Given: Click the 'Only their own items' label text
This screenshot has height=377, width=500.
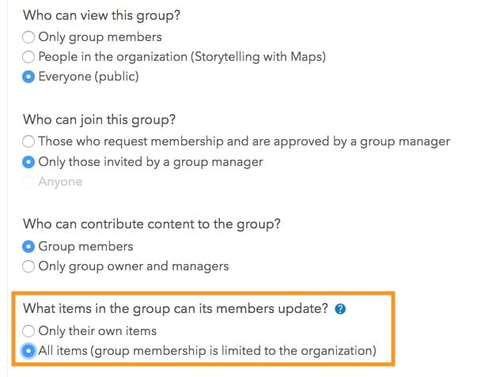Looking at the screenshot, I should tap(97, 331).
